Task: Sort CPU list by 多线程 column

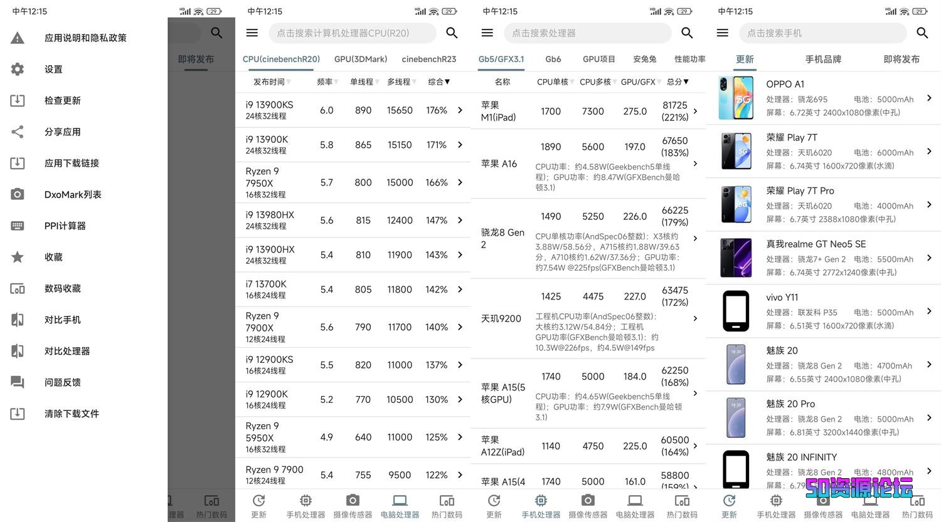Action: pos(401,82)
